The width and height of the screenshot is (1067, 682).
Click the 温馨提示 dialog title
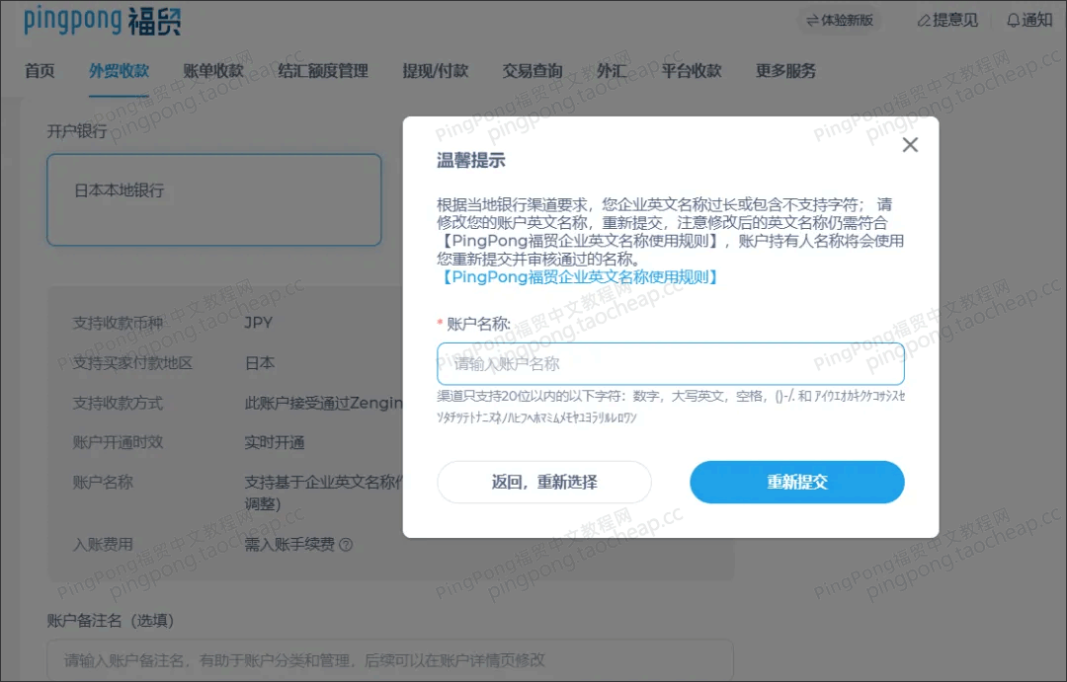[471, 161]
